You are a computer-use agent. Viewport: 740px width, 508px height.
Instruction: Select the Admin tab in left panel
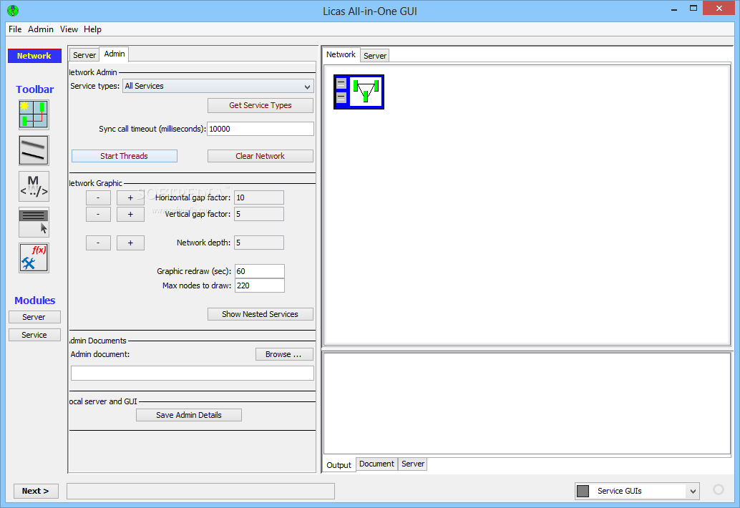click(115, 54)
